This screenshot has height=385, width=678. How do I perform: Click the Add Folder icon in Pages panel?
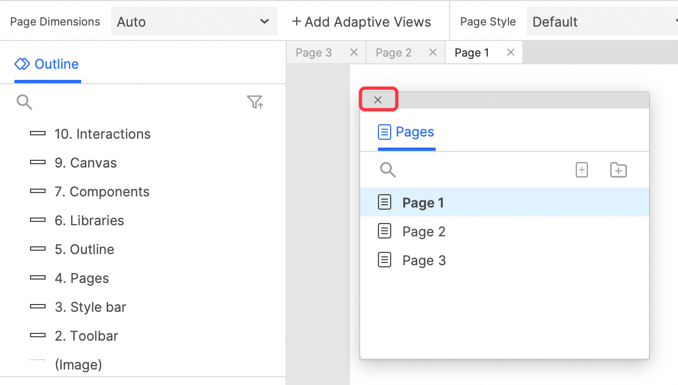pos(618,170)
